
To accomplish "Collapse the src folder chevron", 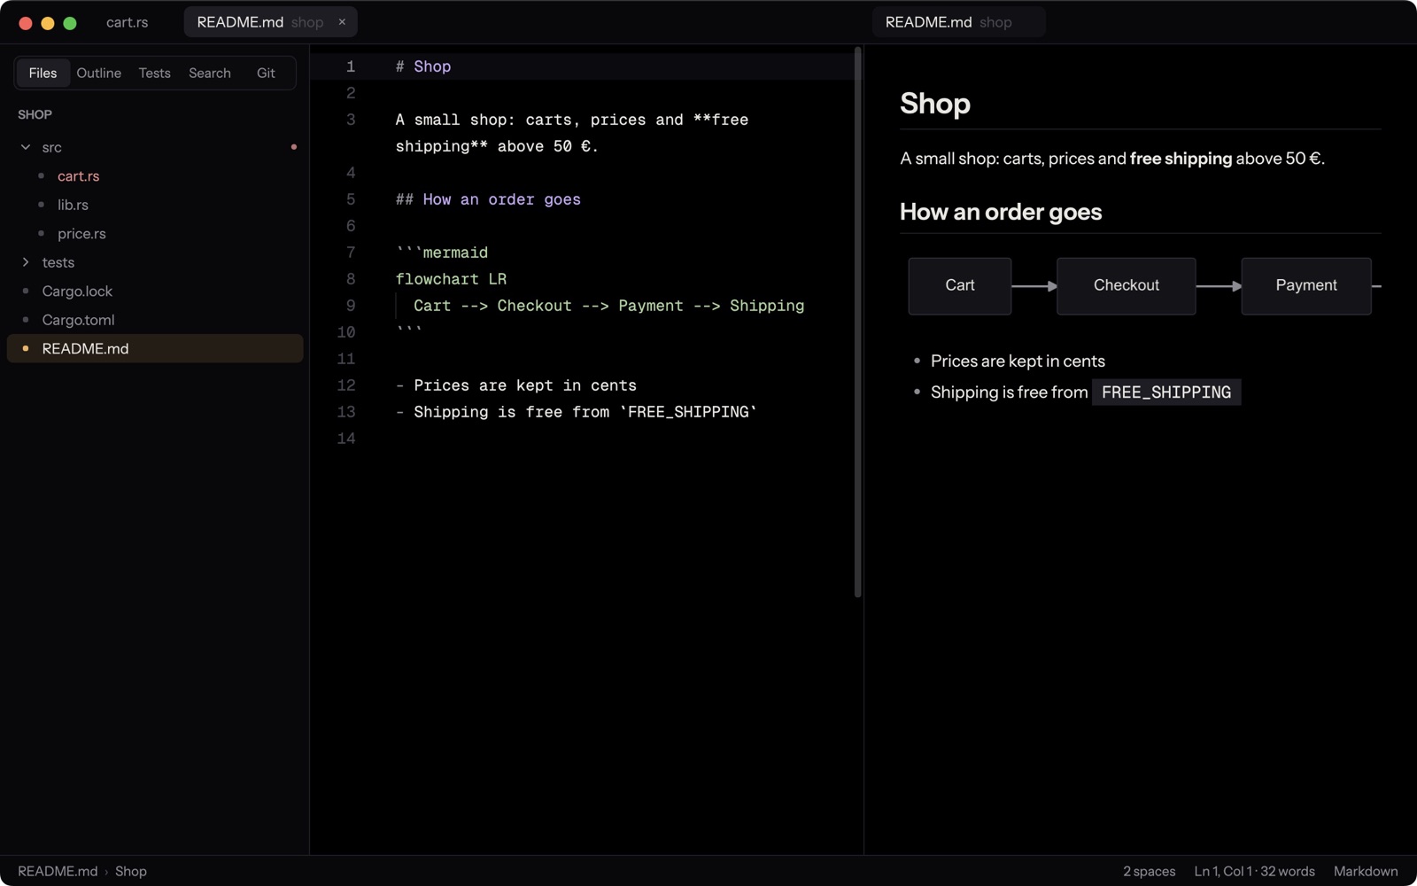I will [26, 147].
